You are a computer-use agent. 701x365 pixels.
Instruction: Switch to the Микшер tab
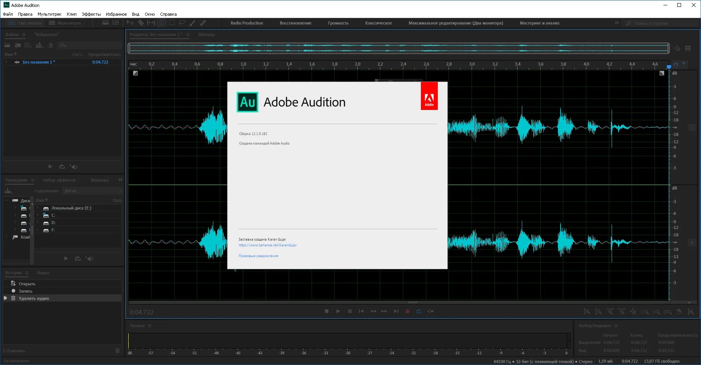point(206,34)
